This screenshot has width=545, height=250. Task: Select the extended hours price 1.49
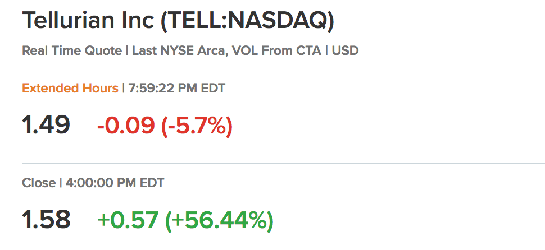(46, 124)
